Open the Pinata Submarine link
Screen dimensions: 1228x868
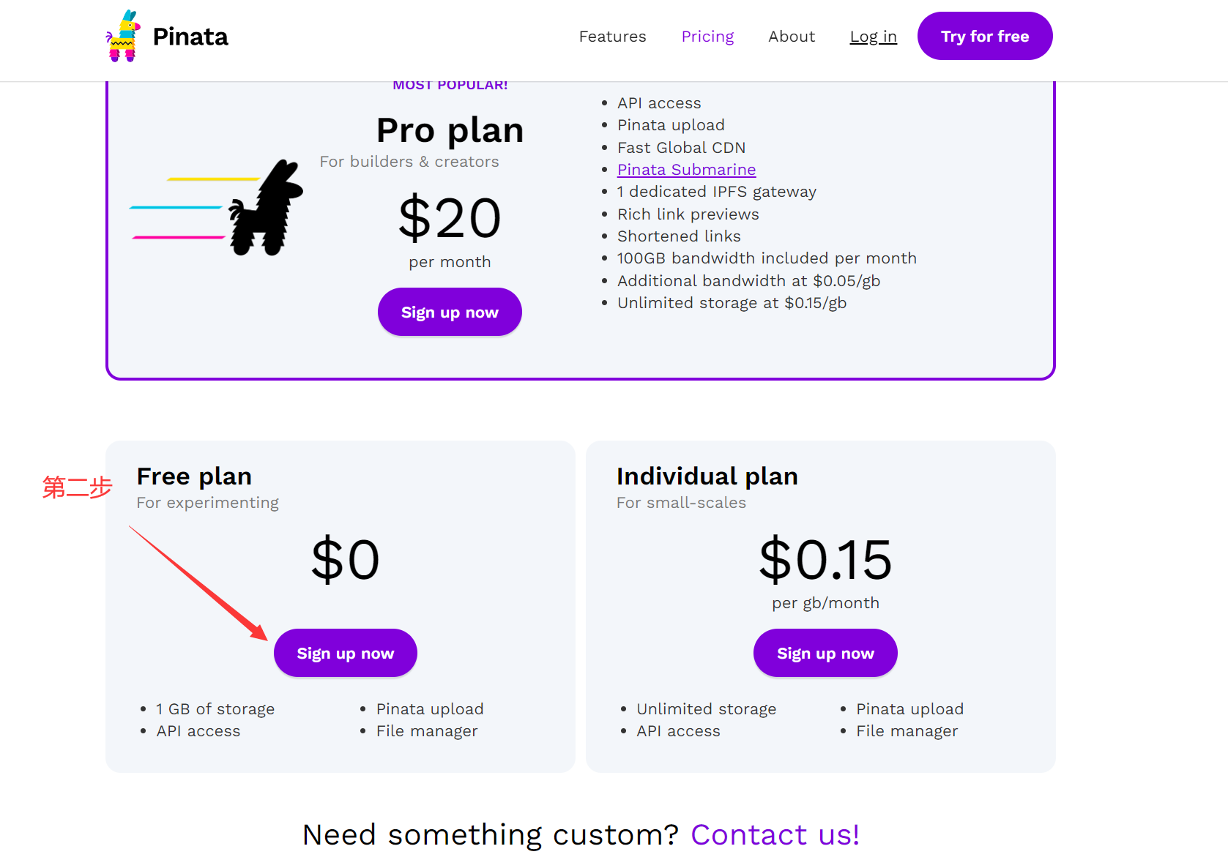(x=686, y=170)
